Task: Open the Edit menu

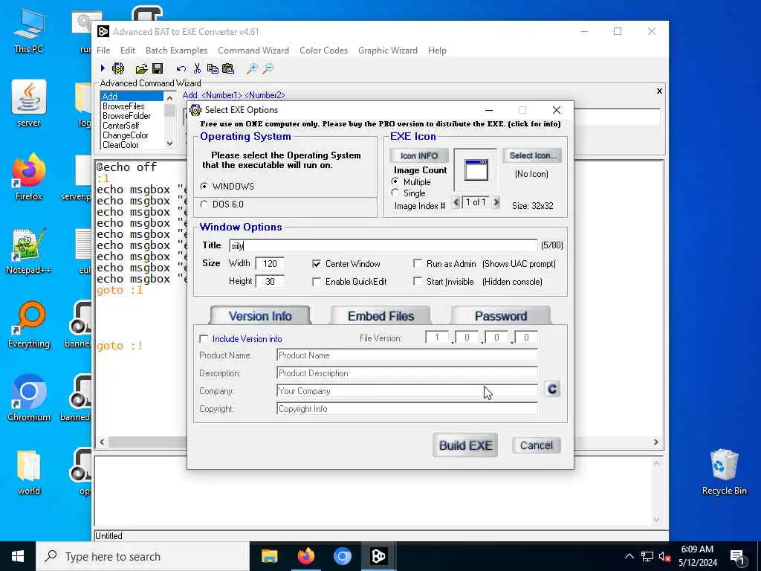Action: tap(128, 51)
